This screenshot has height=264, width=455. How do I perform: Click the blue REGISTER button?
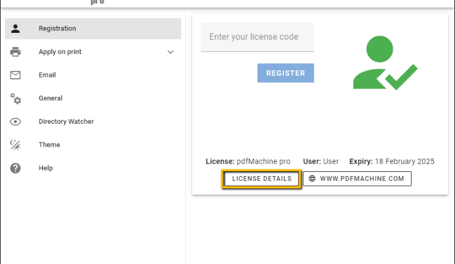[x=286, y=73]
